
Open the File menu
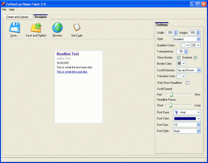(x=4, y=9)
